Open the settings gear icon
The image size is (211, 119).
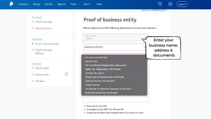click(x=170, y=4)
